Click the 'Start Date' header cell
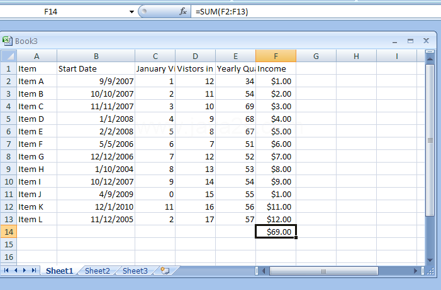441x290 pixels. pos(96,68)
